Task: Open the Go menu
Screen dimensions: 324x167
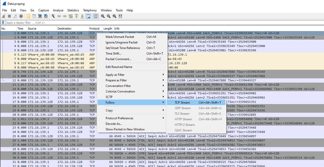Action: pyautogui.click(x=32, y=10)
